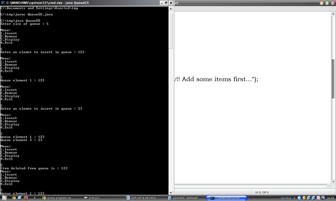Click the blue quick launch icon beside Chrome
This screenshot has width=336, height=201.
(x=20, y=198)
